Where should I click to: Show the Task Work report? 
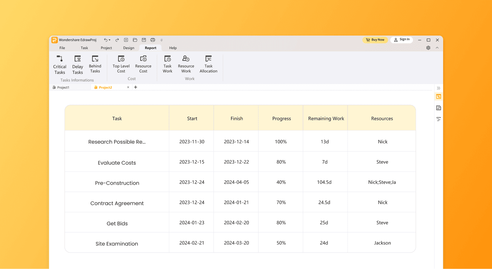pyautogui.click(x=168, y=64)
